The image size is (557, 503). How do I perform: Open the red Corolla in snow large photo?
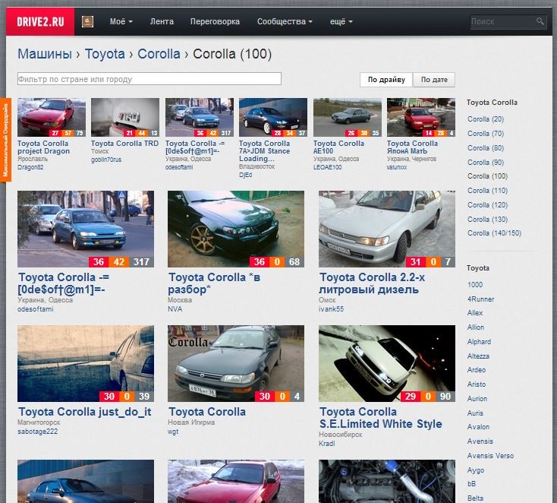pos(236,481)
